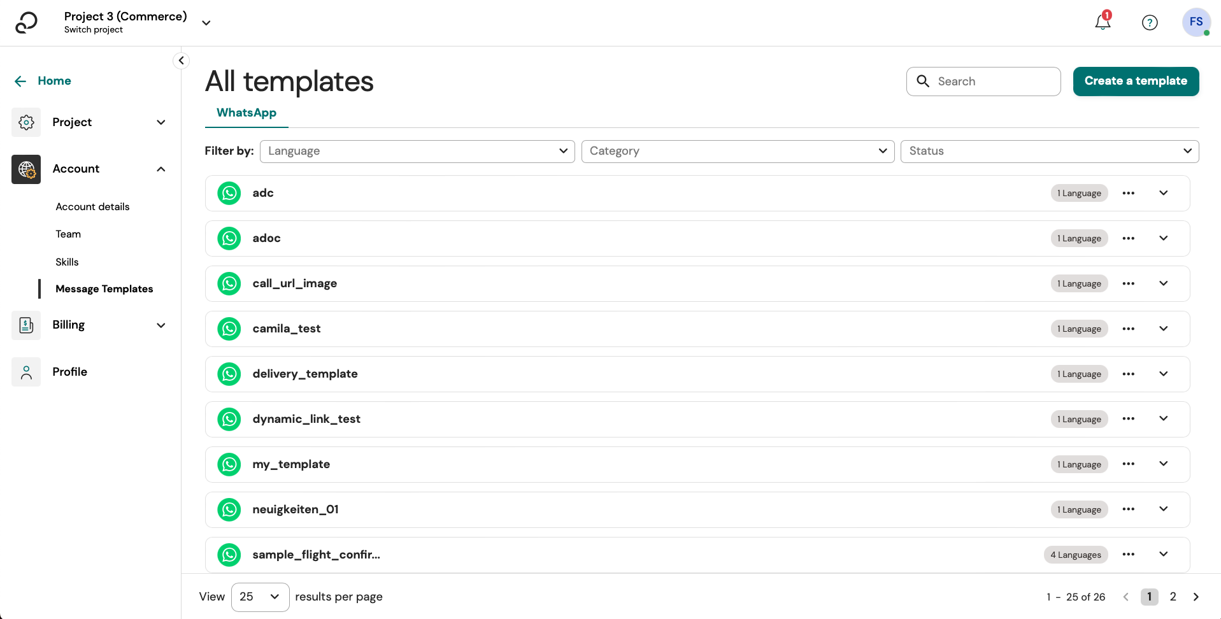Click the Create a template button
The image size is (1221, 619).
coord(1136,82)
